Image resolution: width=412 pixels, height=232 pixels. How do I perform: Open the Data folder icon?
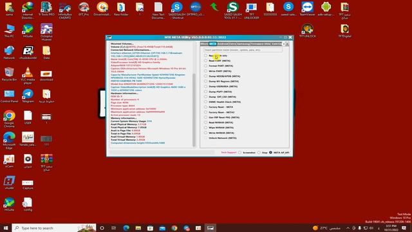(46, 52)
